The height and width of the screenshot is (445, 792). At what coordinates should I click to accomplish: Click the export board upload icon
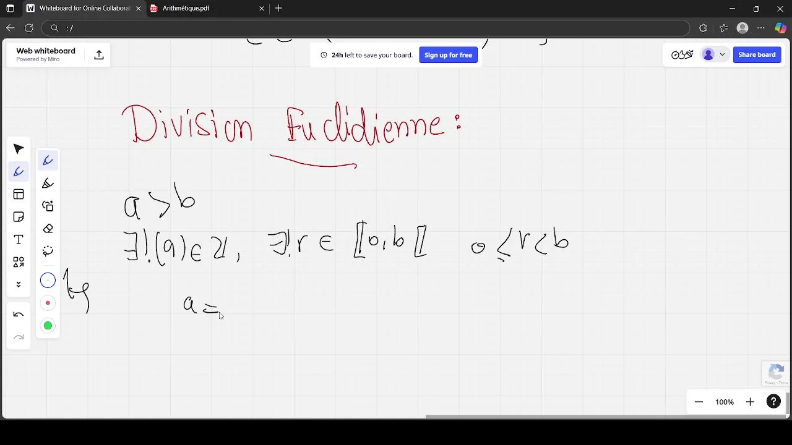pos(99,55)
